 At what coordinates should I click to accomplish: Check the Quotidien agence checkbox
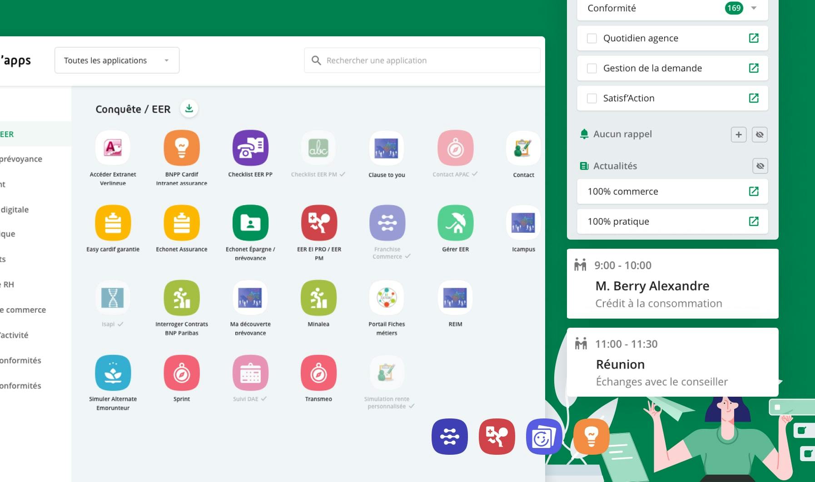pos(591,38)
